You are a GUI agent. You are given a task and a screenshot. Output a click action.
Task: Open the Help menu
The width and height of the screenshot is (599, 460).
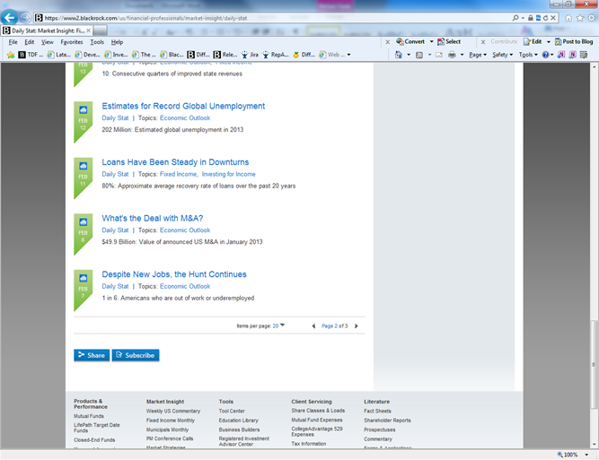click(117, 42)
